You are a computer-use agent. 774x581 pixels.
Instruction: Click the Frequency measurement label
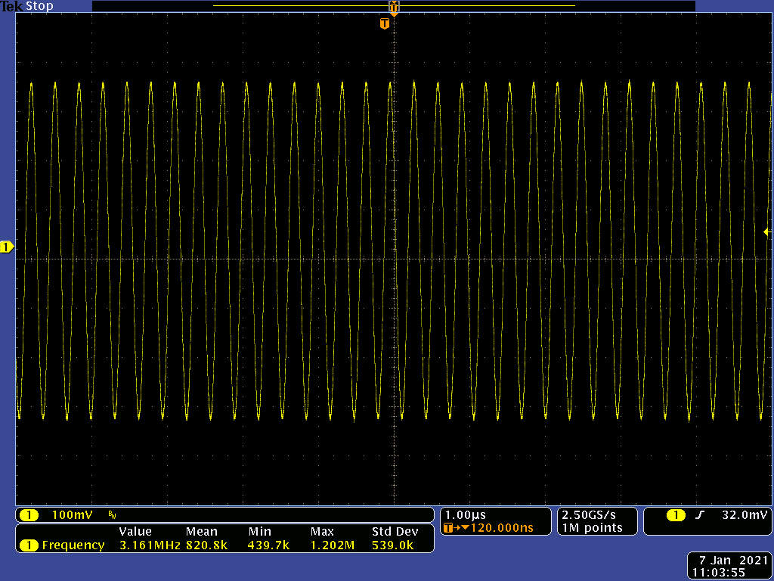tap(73, 545)
